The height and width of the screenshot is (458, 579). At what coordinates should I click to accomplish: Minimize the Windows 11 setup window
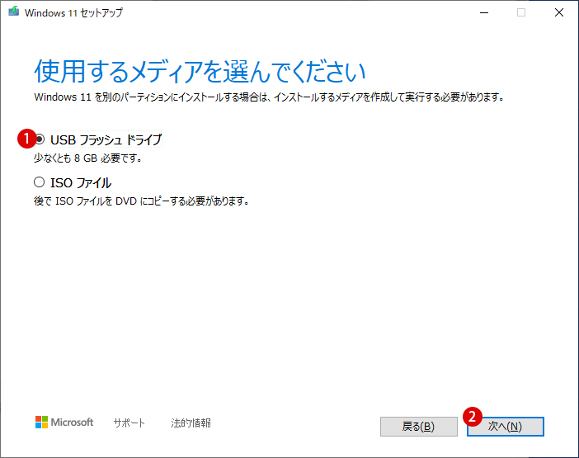(x=484, y=12)
